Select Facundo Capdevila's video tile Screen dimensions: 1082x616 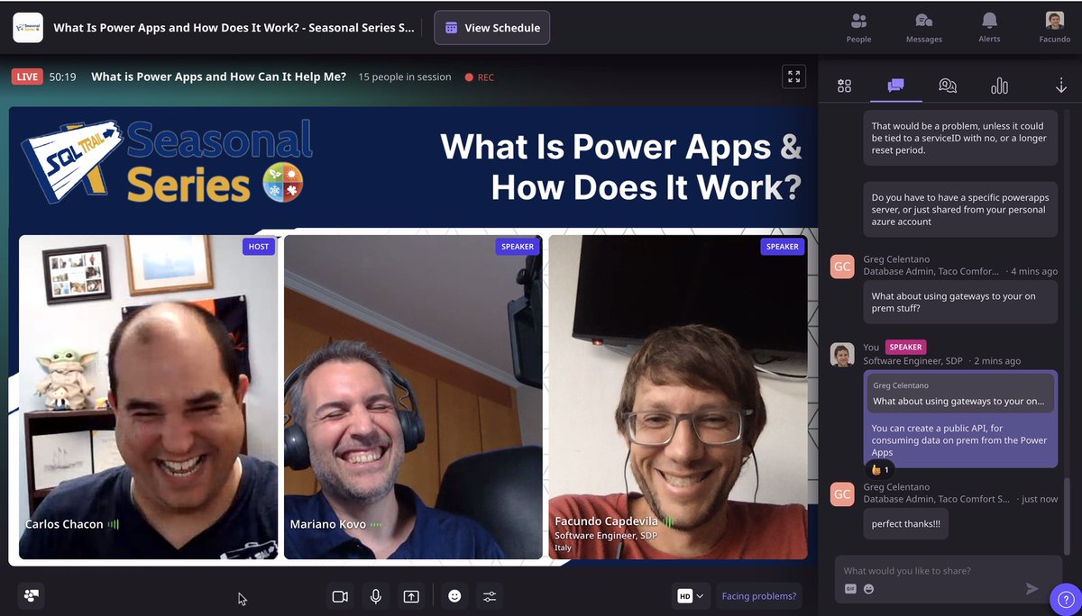[x=678, y=397]
